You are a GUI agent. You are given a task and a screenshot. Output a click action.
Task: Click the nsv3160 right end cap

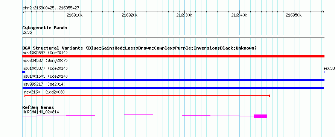pyautogui.click(x=270, y=96)
